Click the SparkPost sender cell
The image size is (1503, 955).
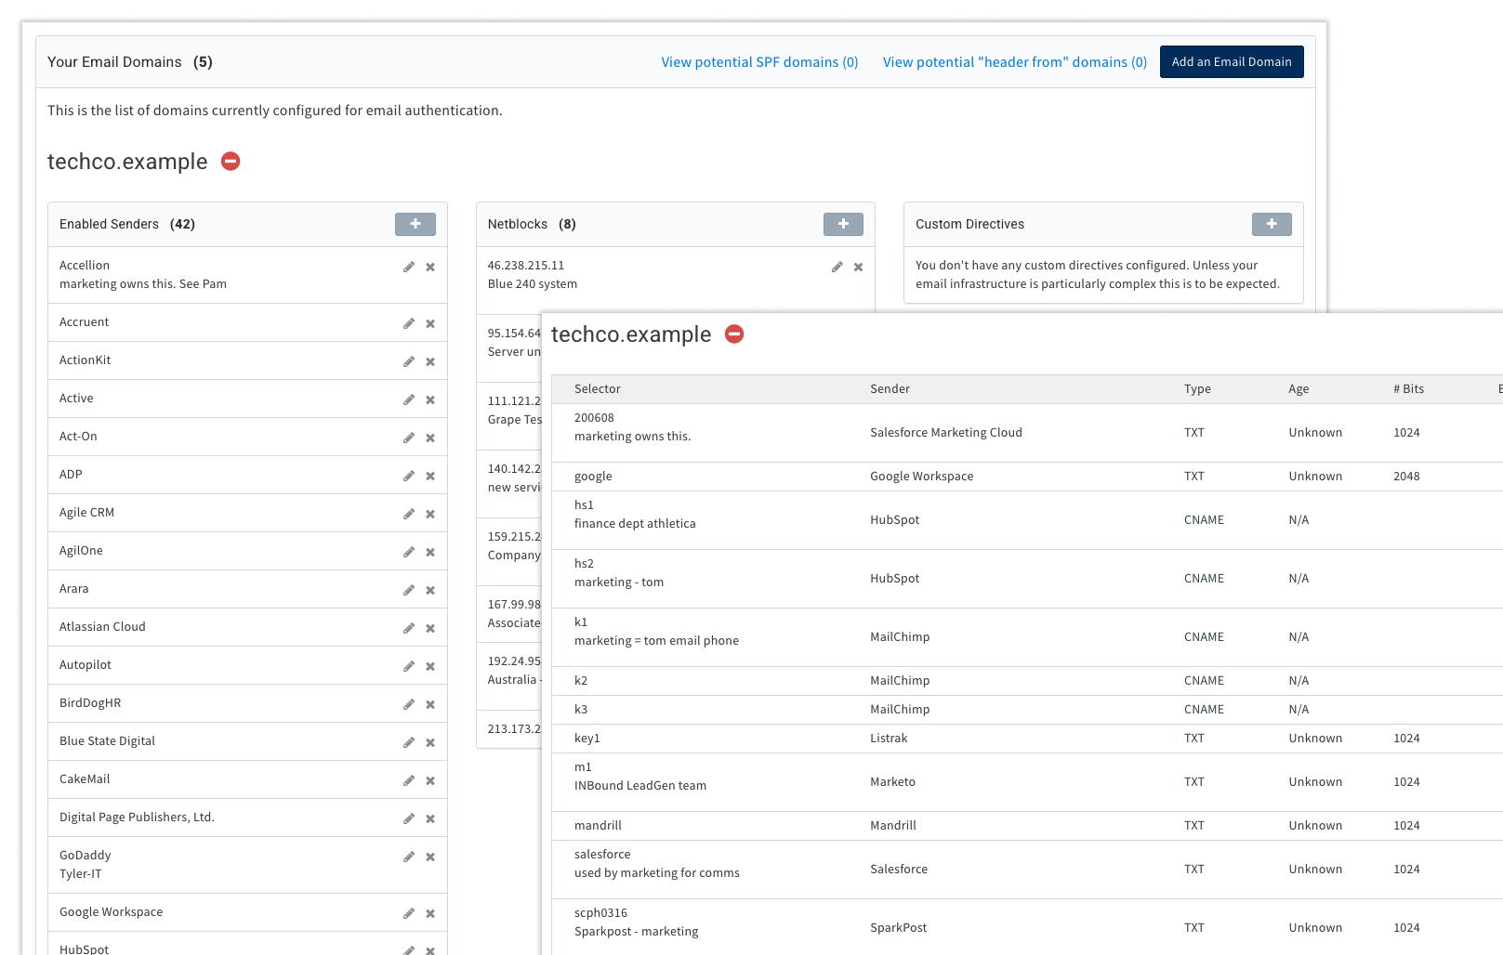[899, 928]
